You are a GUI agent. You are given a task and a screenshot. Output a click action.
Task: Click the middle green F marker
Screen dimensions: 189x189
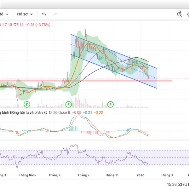click(68, 104)
